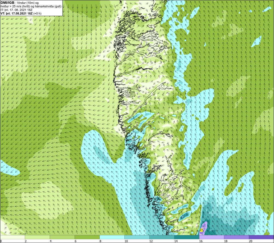Screen dimensions: 274x243
Task: Select the 4-6 m/s green swatch
Action: [62, 237]
